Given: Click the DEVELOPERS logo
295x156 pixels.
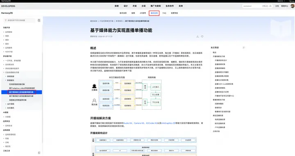Looking at the screenshot, I should [8, 6].
